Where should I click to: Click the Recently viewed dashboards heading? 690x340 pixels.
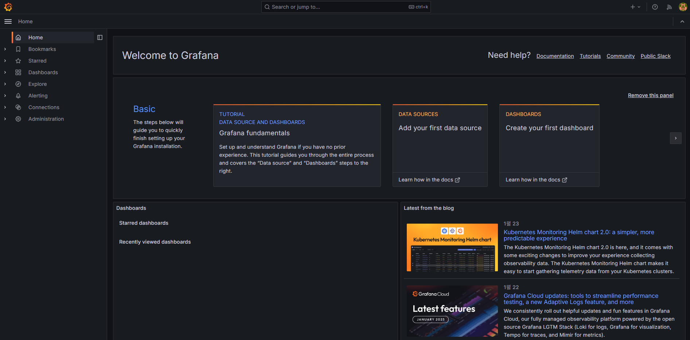pos(155,242)
